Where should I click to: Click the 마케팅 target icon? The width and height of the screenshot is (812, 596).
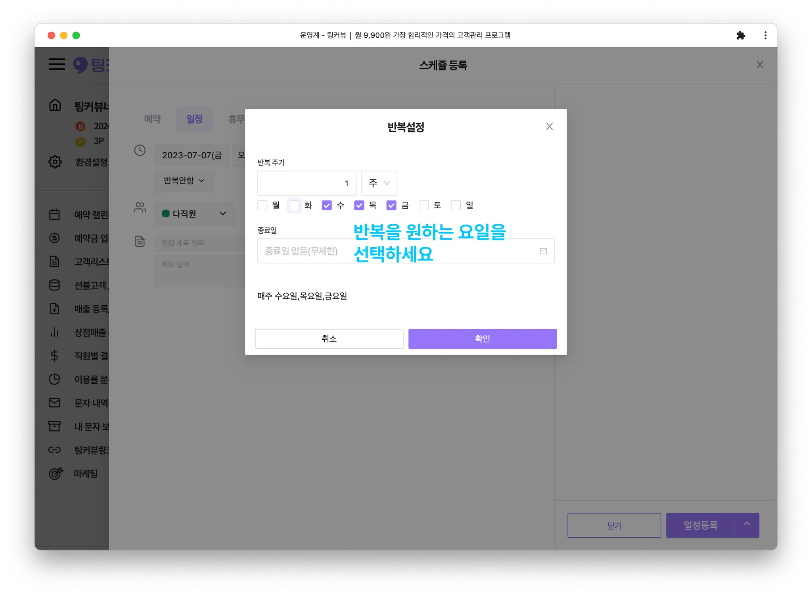tap(56, 473)
